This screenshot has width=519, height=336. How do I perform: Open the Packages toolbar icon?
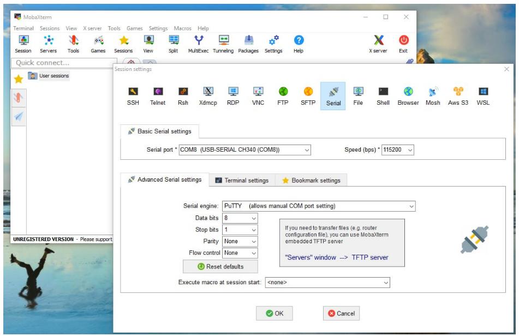248,44
